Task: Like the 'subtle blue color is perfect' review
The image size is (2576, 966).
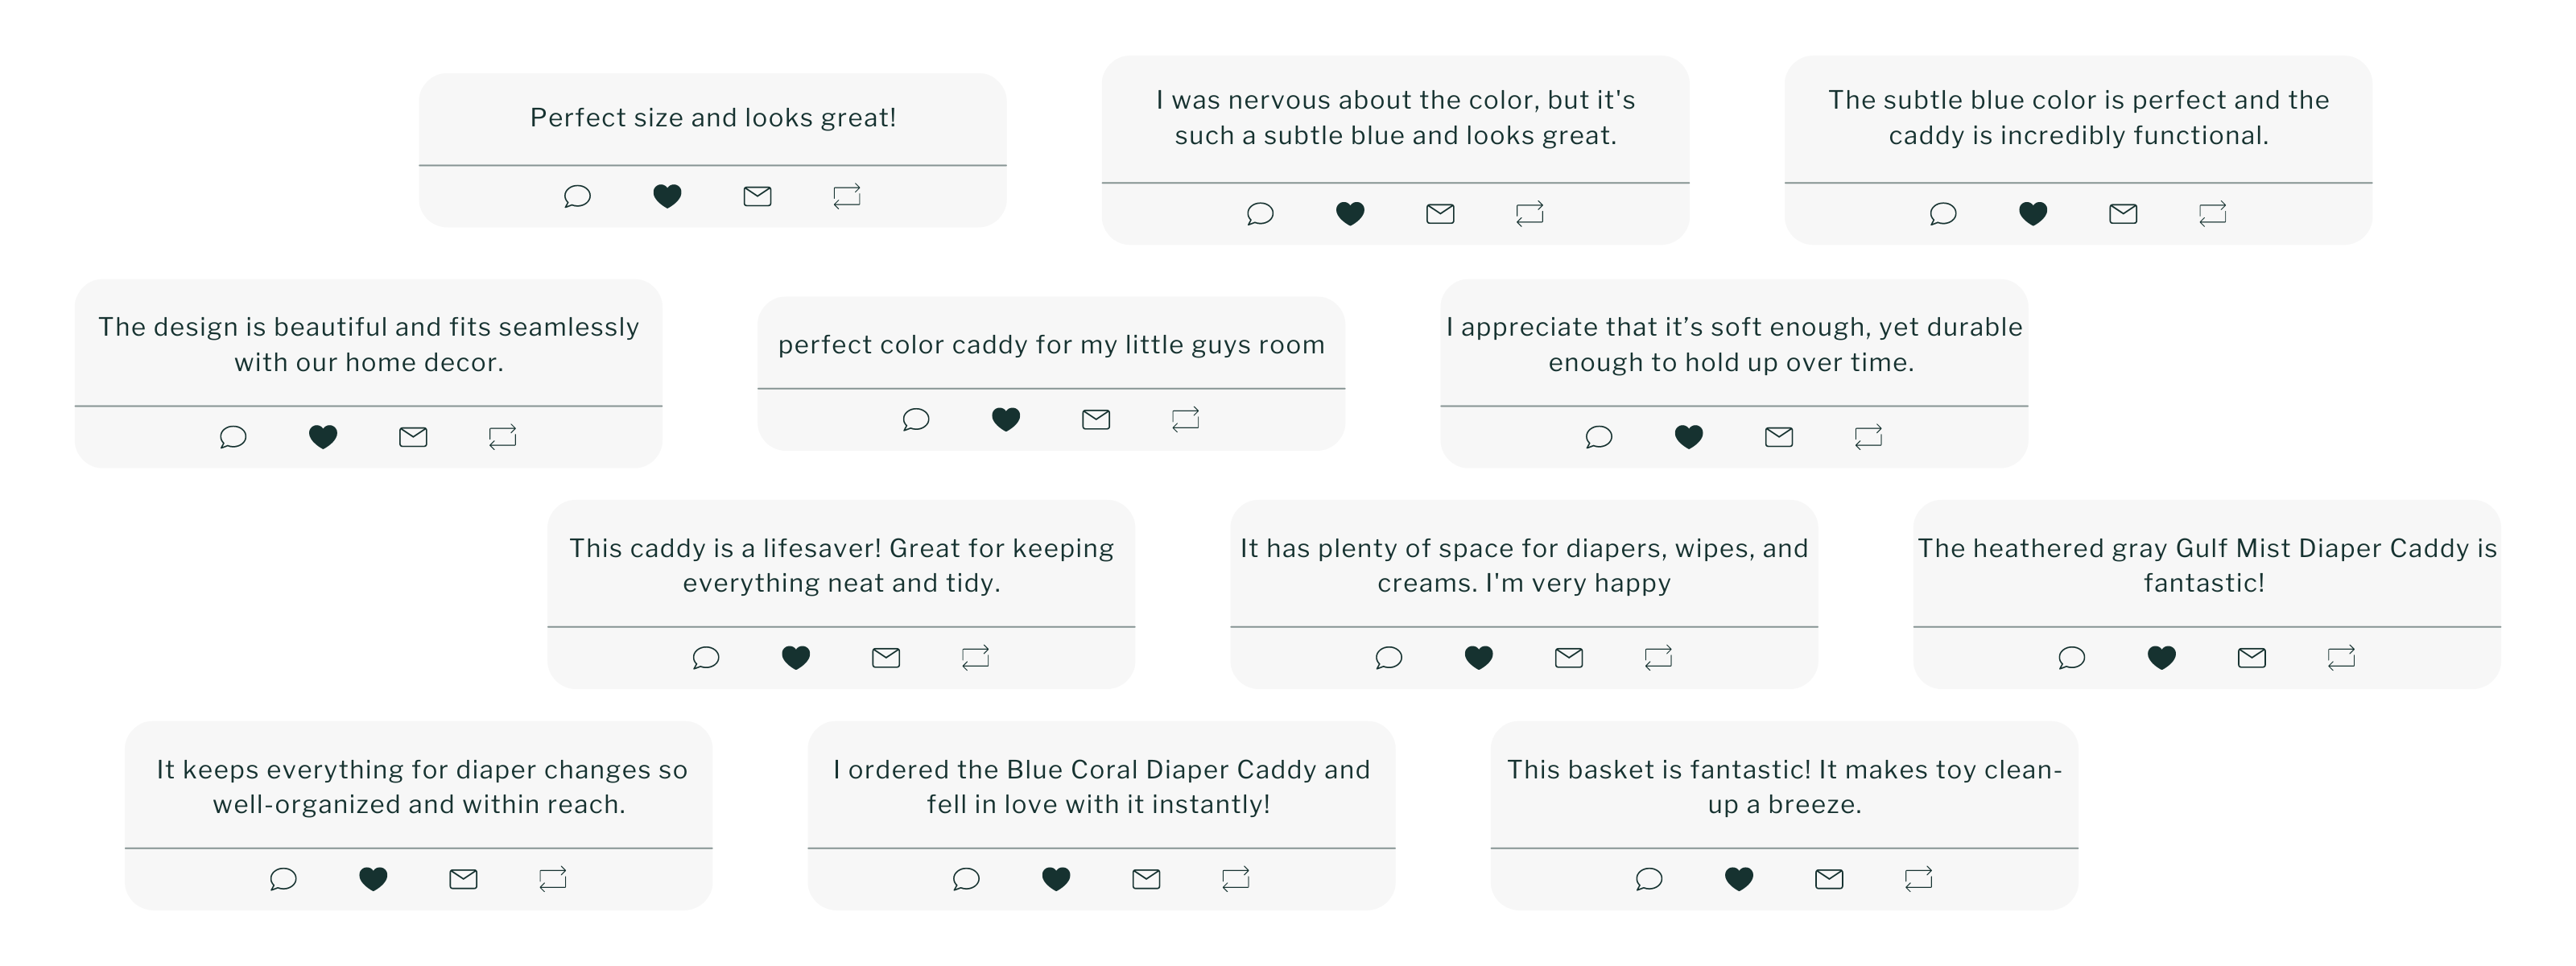Action: point(2033,213)
